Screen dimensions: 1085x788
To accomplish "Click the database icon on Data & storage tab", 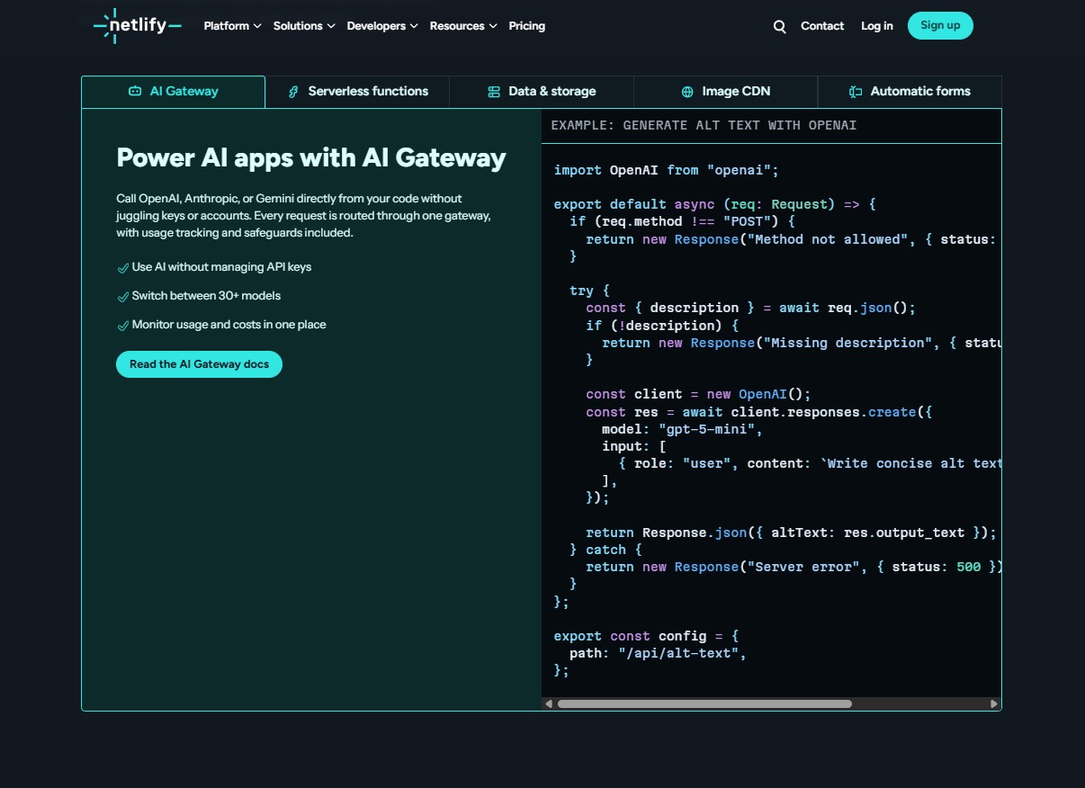I will tap(492, 91).
